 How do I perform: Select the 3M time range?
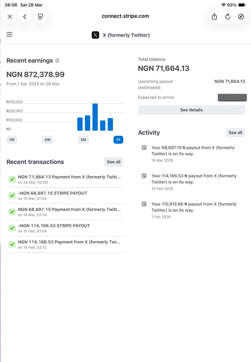pyautogui.click(x=83, y=140)
